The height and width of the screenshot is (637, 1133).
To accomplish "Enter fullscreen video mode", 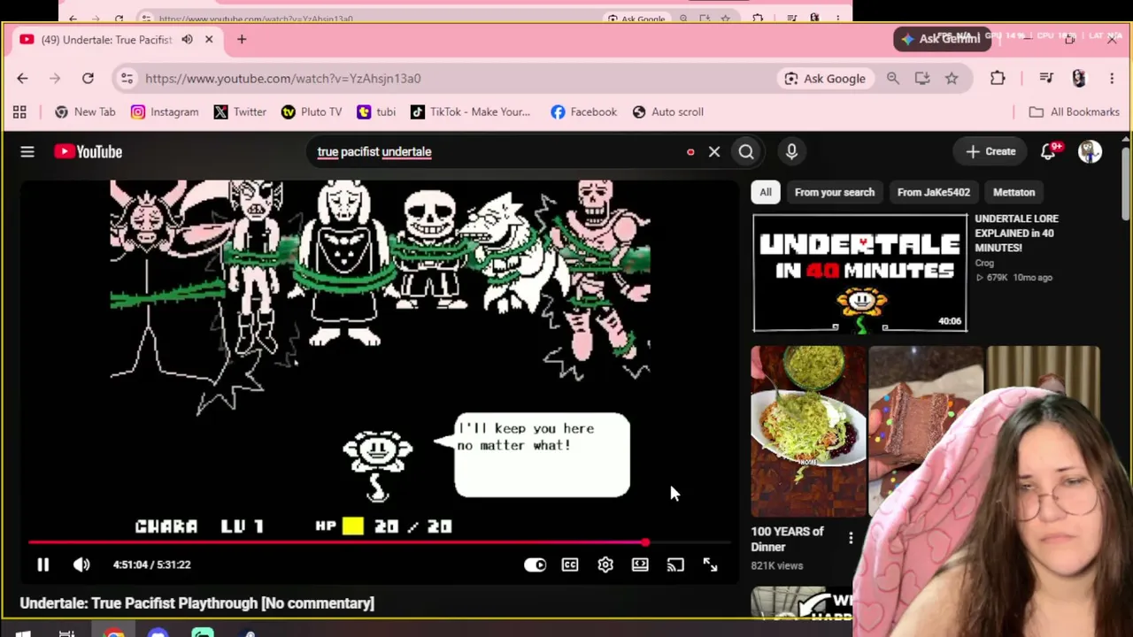I will (x=710, y=564).
